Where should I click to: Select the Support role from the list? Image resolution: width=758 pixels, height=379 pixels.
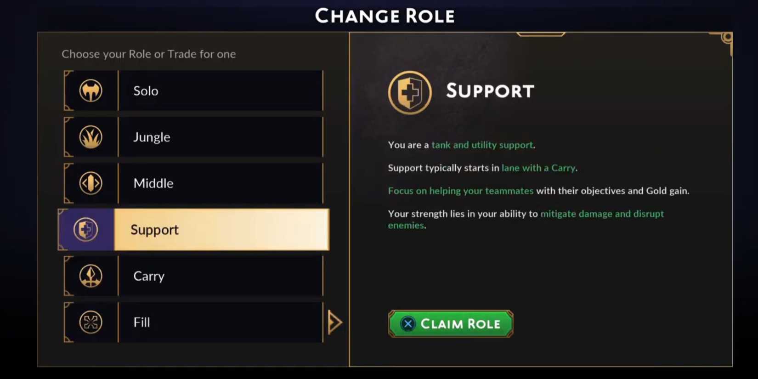click(x=193, y=230)
